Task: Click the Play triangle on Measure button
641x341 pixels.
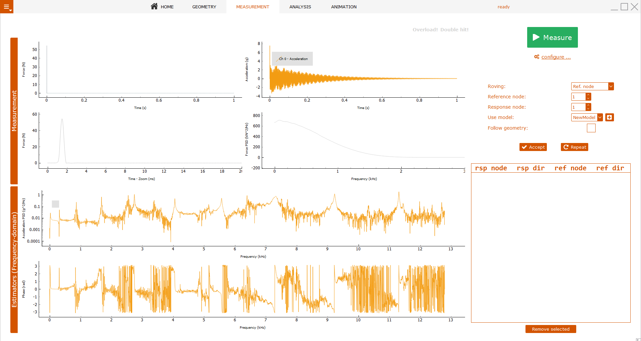Action: coord(536,37)
